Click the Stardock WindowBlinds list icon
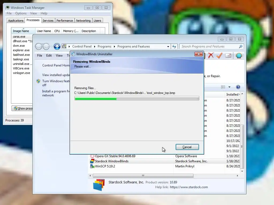Screen dimensions: 274x205 pos(92,161)
